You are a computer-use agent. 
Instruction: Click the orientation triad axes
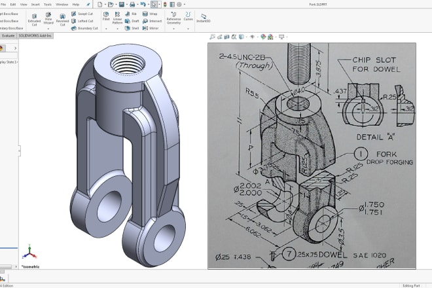tap(29, 252)
